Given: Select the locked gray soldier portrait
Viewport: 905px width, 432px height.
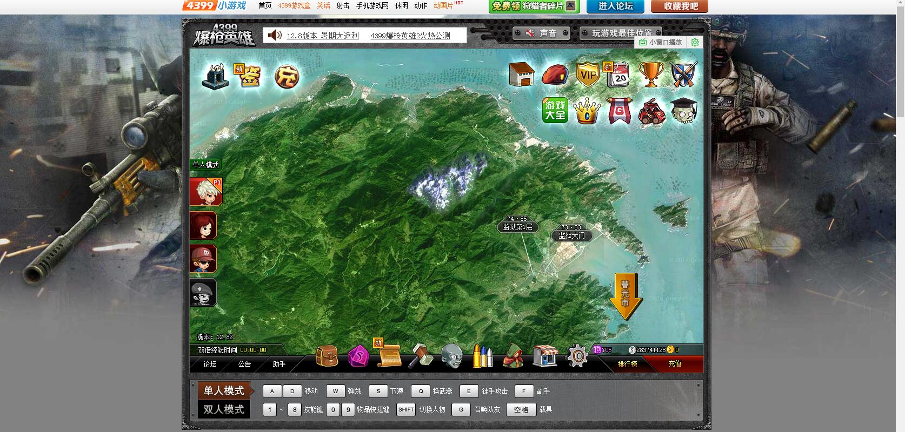Looking at the screenshot, I should [203, 292].
